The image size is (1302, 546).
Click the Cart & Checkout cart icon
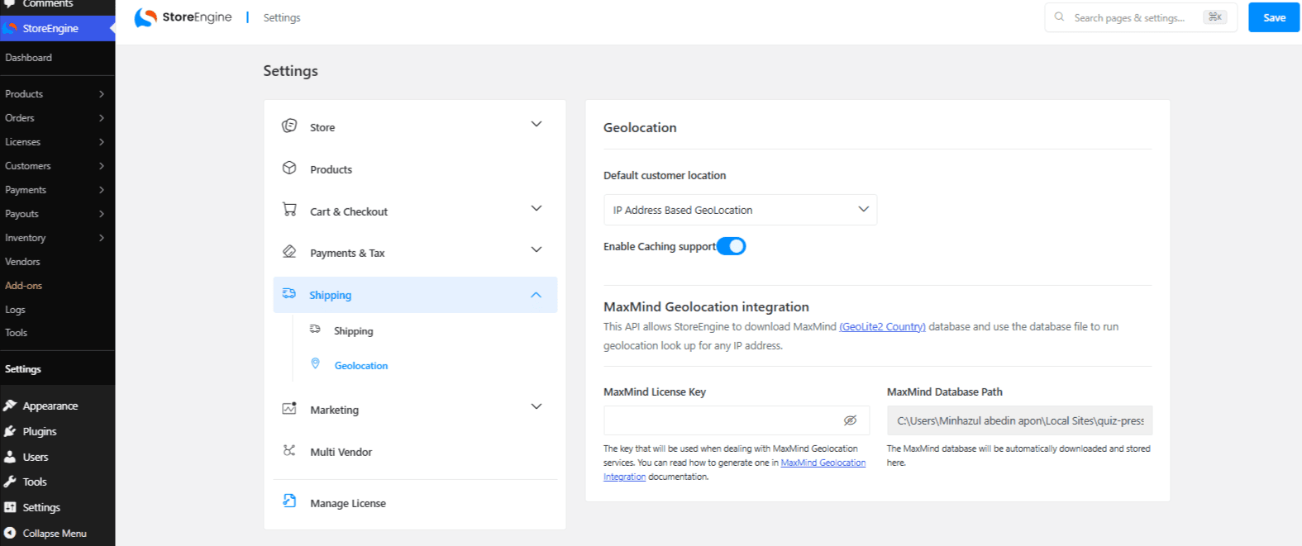click(x=289, y=210)
